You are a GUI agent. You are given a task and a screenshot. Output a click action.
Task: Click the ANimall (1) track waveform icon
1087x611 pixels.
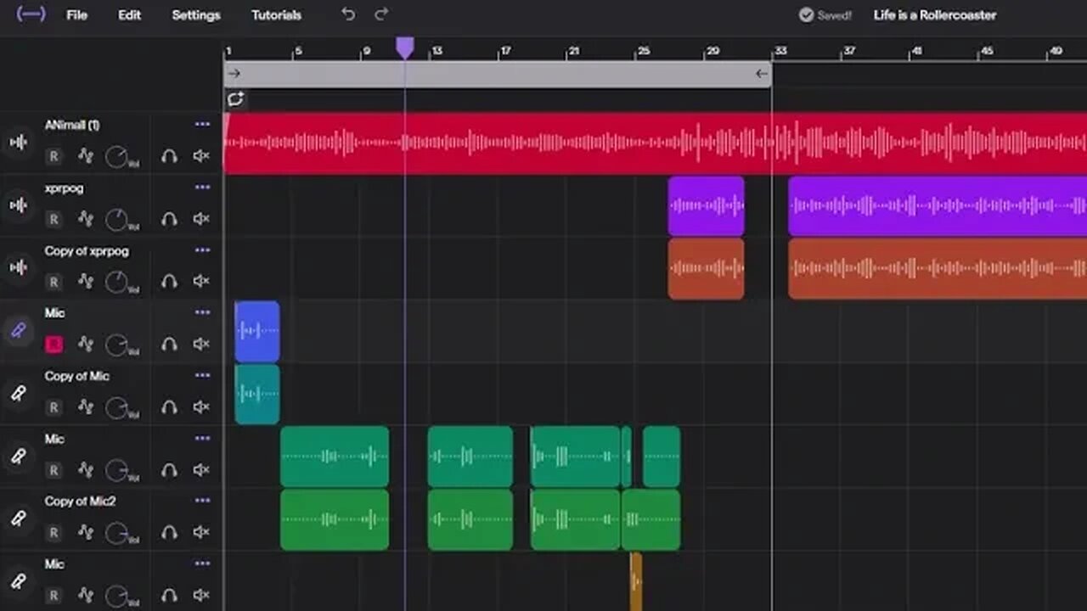18,142
